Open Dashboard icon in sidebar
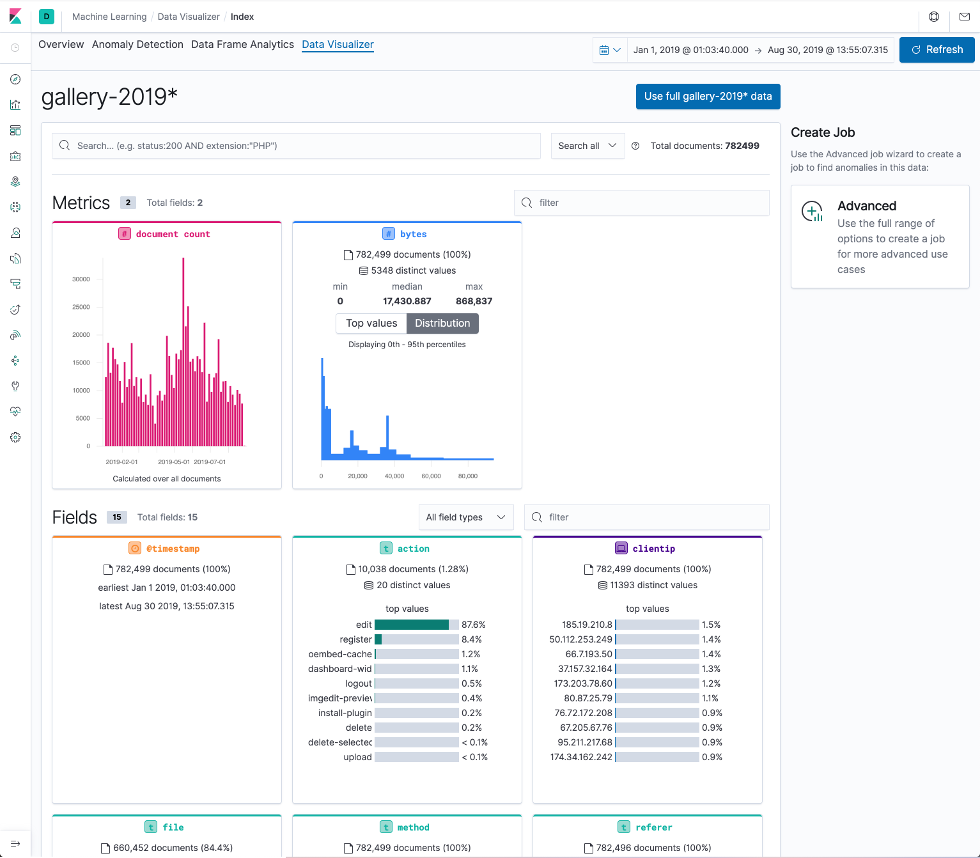The image size is (980, 858). click(15, 130)
